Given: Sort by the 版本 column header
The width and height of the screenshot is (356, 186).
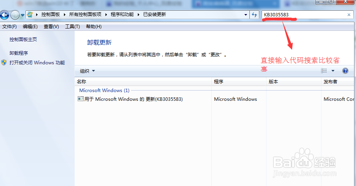Looking at the screenshot, I should [294, 82].
